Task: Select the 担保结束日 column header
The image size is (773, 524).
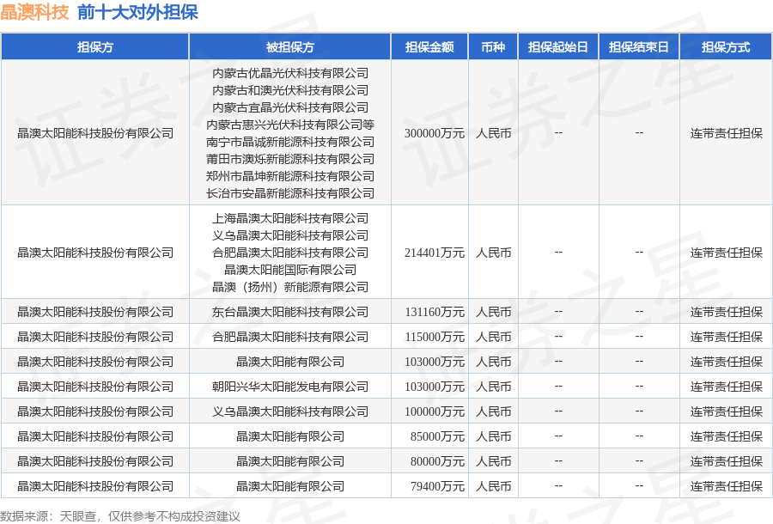Action: (639, 47)
